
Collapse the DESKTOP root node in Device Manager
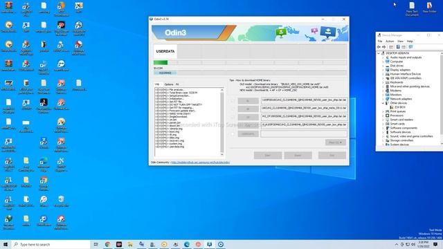(379, 53)
